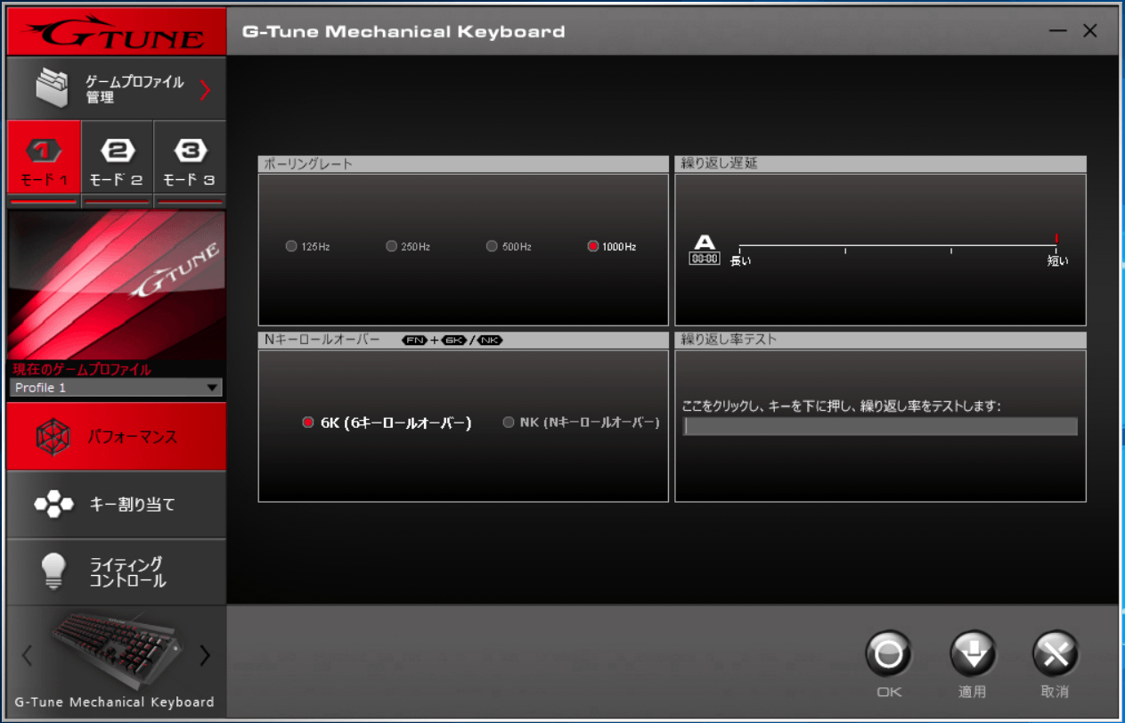This screenshot has height=723, width=1125.
Task: Set polling rate to 1000Hz
Action: pyautogui.click(x=593, y=246)
